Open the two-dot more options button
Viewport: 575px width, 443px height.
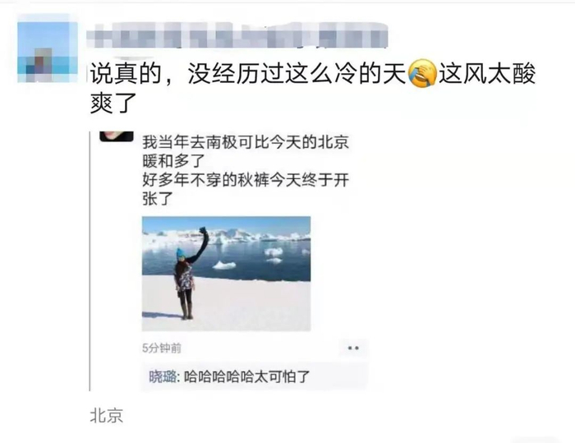[x=353, y=348]
